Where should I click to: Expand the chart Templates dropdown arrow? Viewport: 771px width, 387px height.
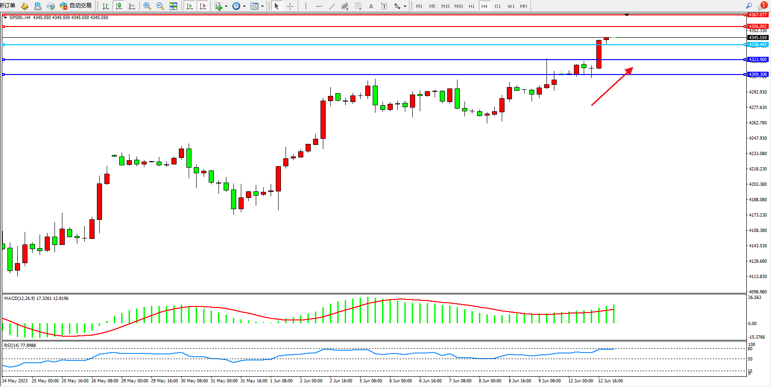pos(263,7)
